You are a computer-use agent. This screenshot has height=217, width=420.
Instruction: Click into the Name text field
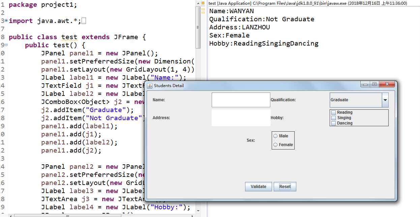click(x=241, y=100)
